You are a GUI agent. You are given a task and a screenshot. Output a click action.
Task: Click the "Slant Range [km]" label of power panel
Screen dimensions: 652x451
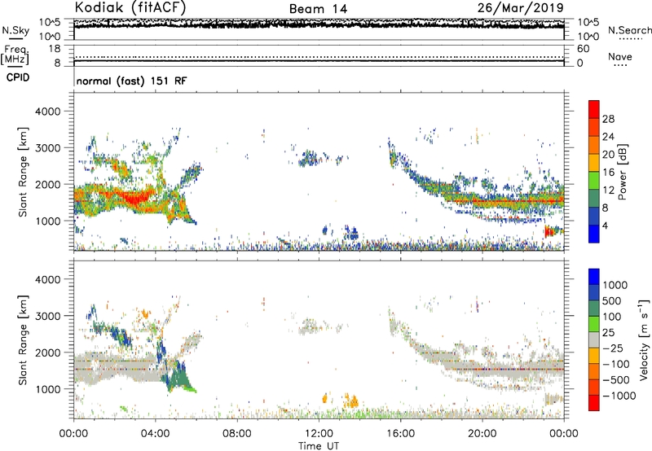[23, 172]
